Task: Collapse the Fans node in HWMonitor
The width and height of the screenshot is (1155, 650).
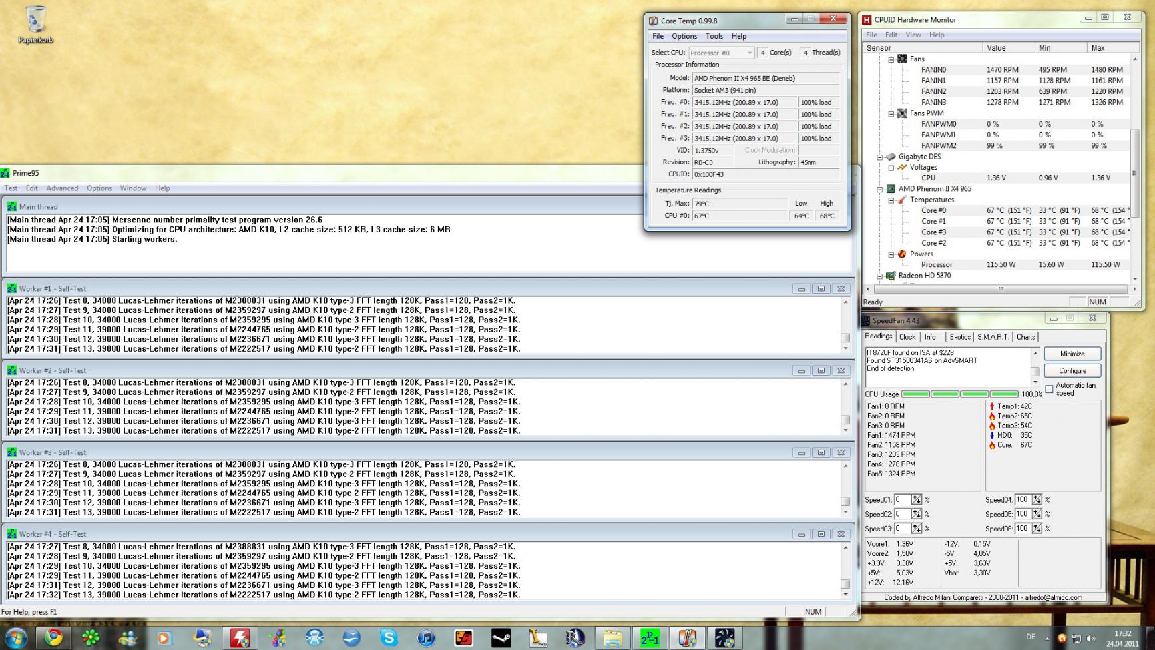Action: point(891,59)
